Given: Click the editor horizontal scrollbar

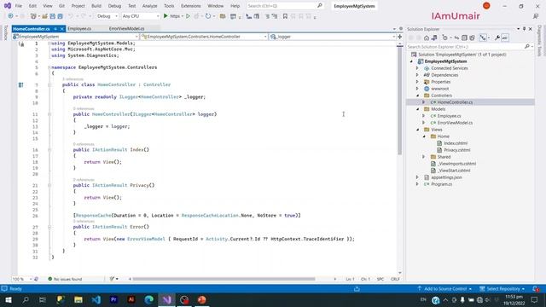Looking at the screenshot, I should [224, 279].
